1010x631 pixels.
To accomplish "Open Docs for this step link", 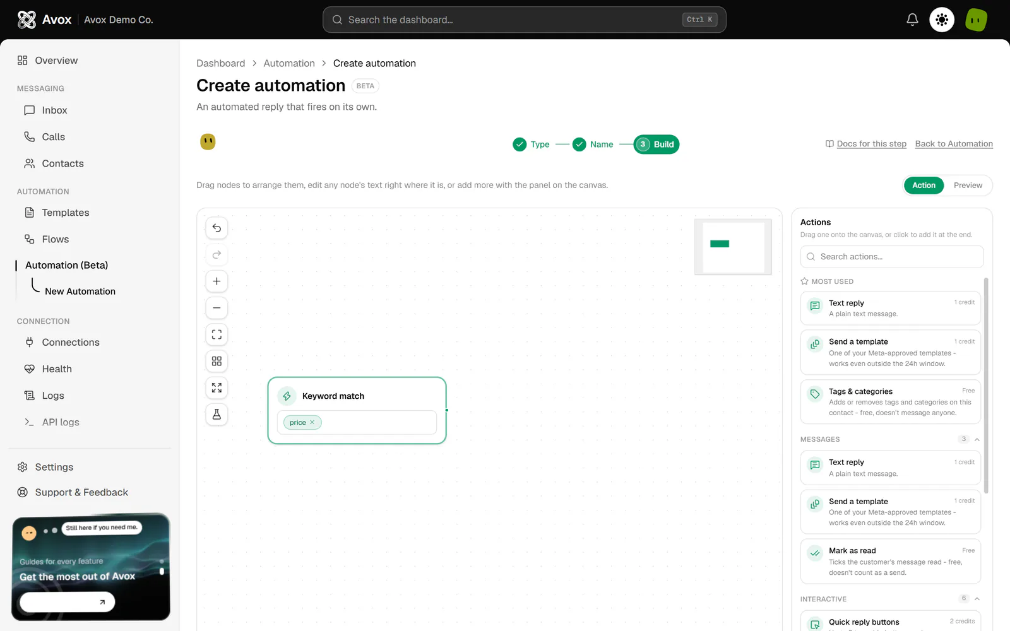I will pyautogui.click(x=866, y=144).
